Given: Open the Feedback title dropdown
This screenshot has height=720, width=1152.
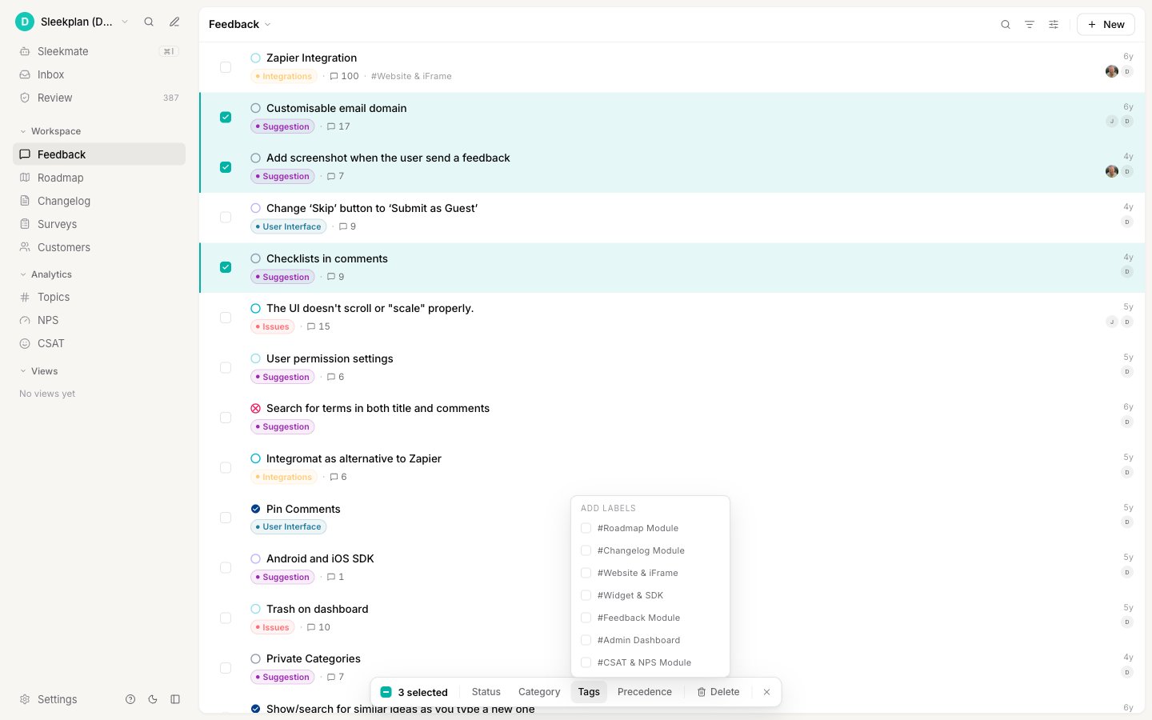Looking at the screenshot, I should pyautogui.click(x=240, y=25).
